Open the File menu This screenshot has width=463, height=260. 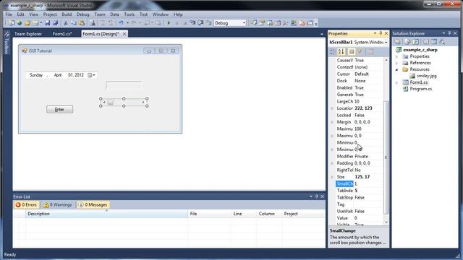[x=9, y=14]
